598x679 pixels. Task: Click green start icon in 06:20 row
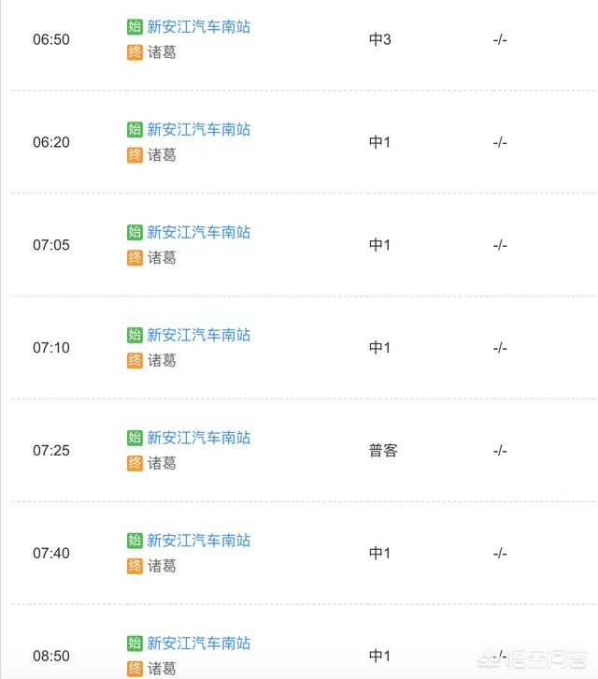135,129
